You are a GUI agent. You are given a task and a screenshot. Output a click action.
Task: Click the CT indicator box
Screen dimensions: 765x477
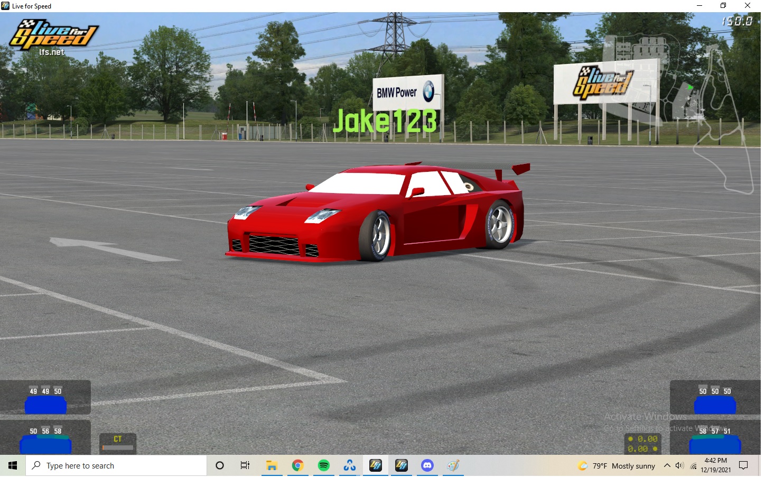[118, 444]
